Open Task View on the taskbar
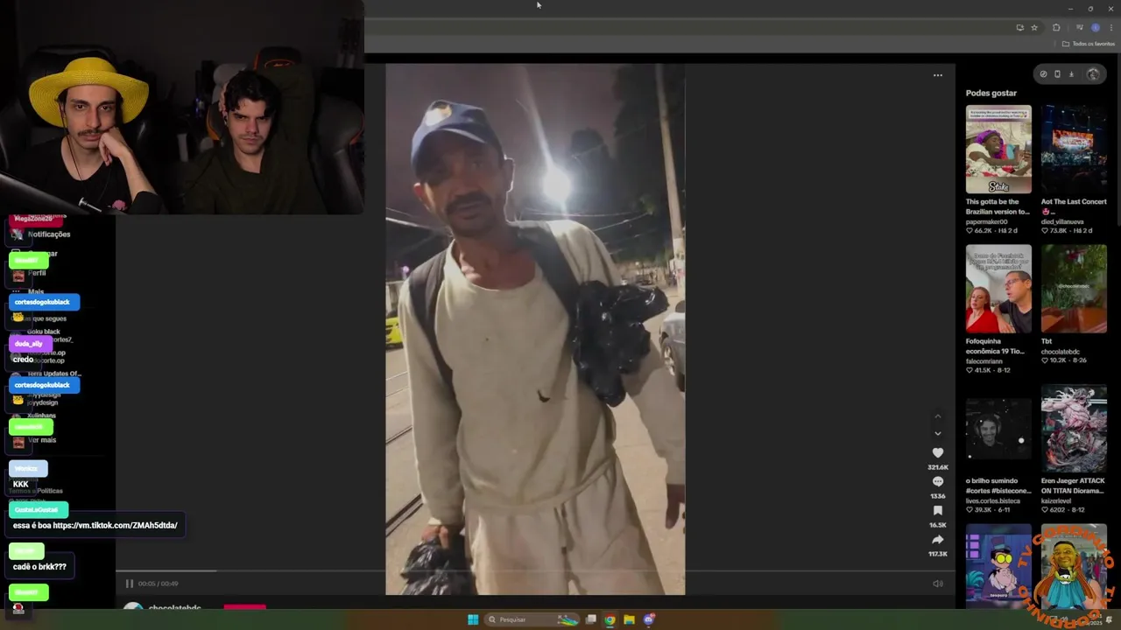1121x630 pixels. point(591,619)
